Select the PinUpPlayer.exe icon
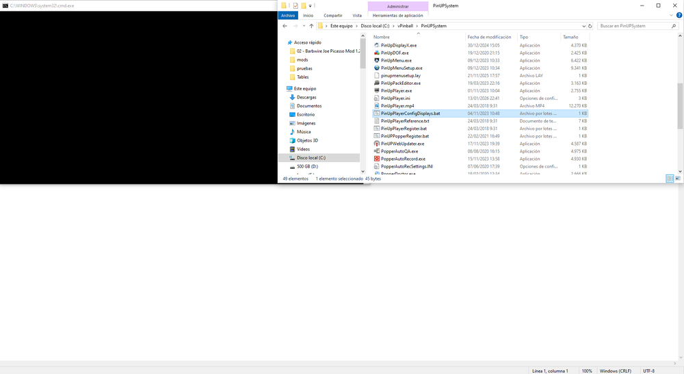This screenshot has height=374, width=684. coord(376,91)
